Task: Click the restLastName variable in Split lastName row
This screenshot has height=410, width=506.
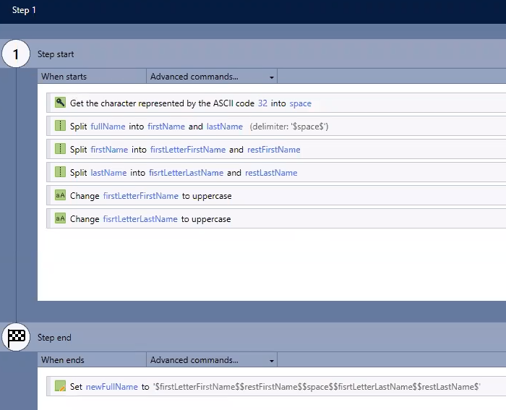Action: (x=271, y=173)
